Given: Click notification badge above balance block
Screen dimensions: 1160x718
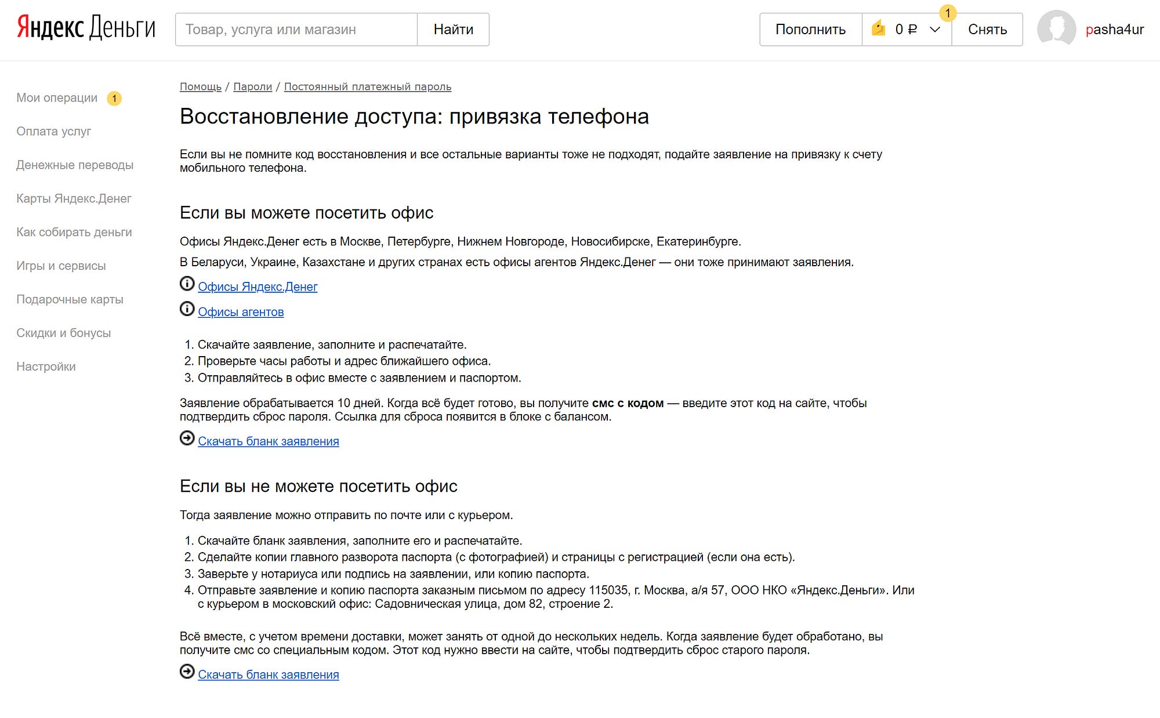Looking at the screenshot, I should [948, 13].
